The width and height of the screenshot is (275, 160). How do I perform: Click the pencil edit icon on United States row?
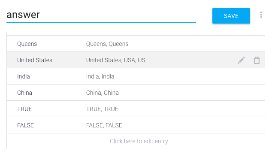click(242, 60)
